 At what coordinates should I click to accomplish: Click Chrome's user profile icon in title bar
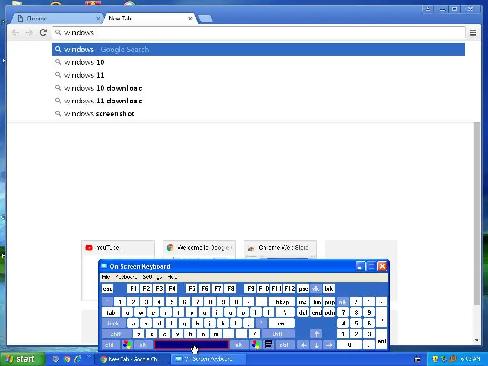(x=428, y=10)
